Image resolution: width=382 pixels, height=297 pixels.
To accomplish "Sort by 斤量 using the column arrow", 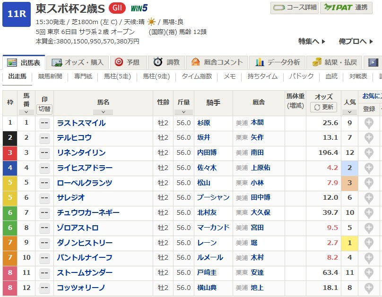I will (x=183, y=112).
